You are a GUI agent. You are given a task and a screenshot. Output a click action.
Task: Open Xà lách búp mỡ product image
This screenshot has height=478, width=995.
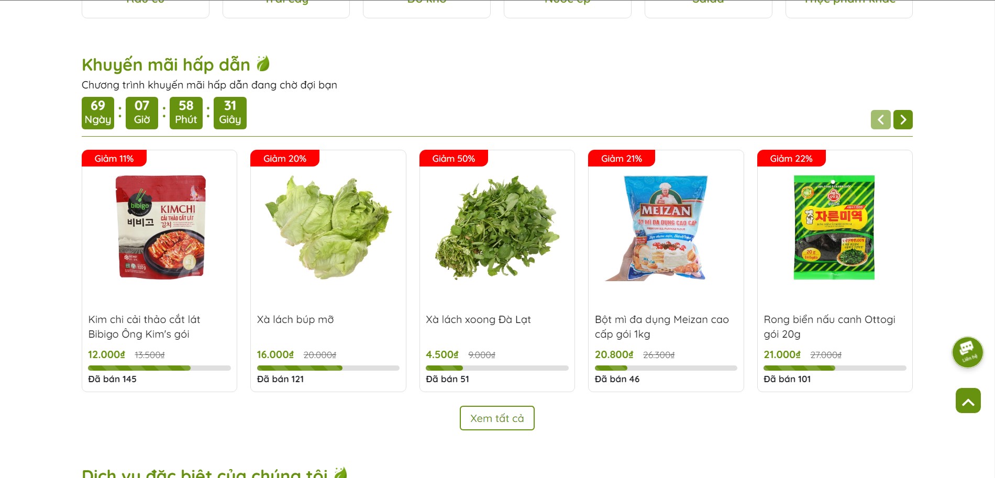pos(328,227)
